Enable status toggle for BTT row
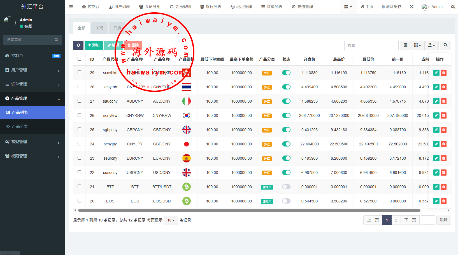The height and width of the screenshot is (255, 458). tap(286, 187)
